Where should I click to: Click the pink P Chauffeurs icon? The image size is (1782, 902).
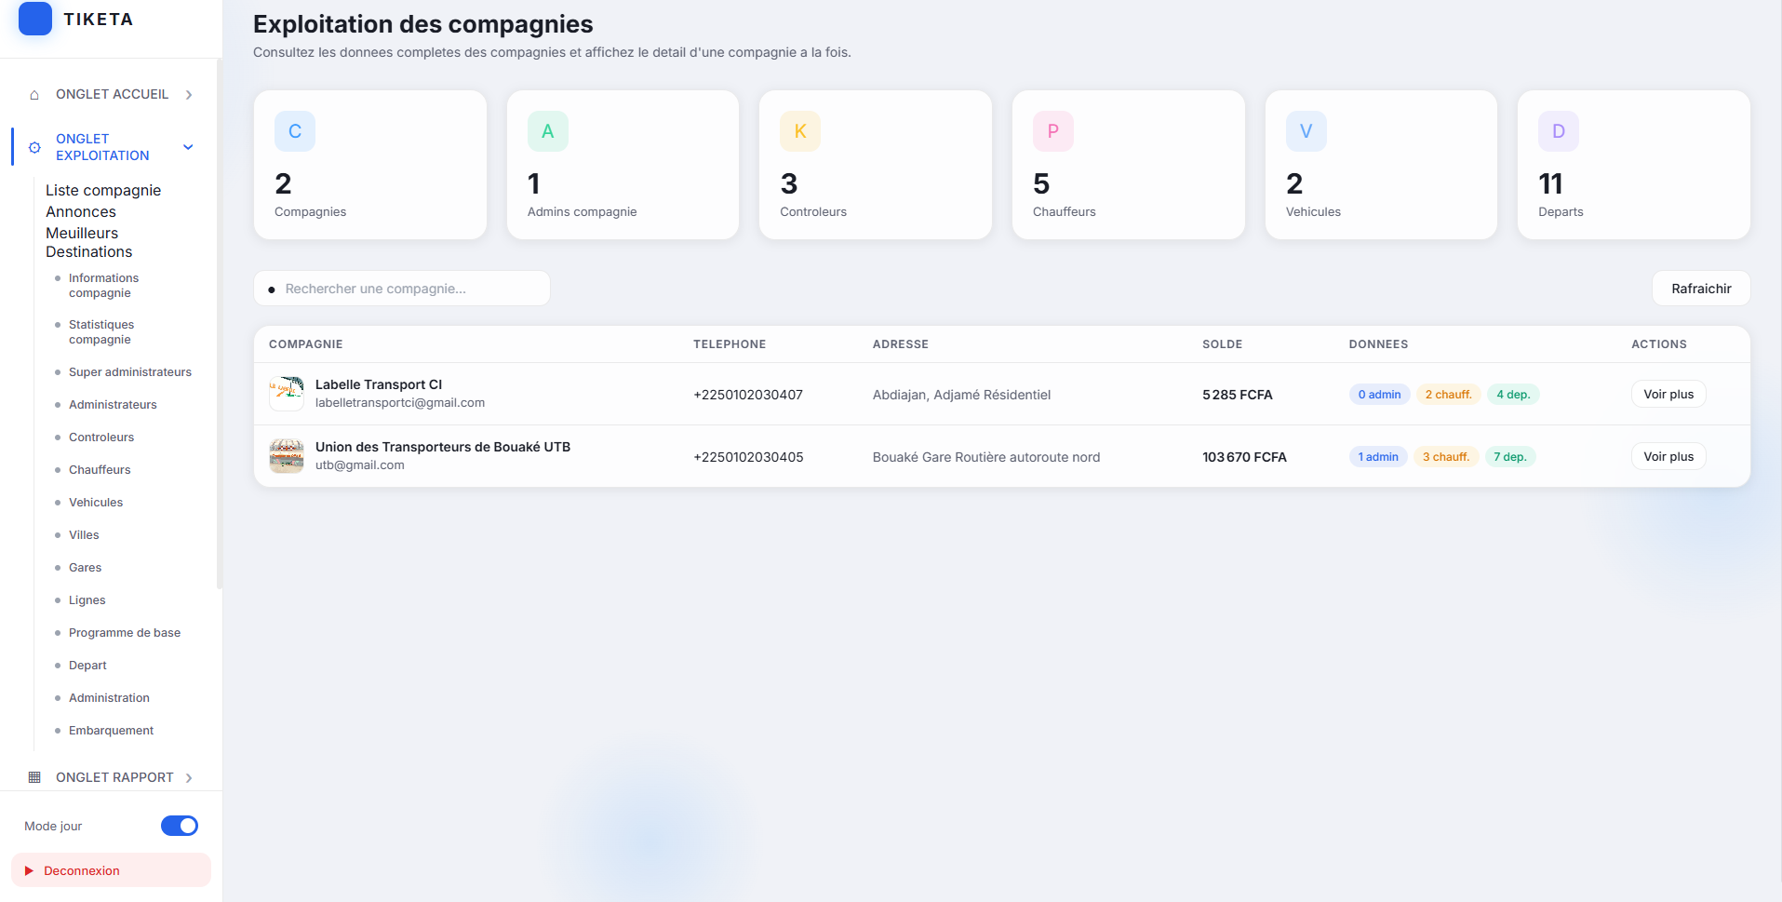tap(1053, 131)
